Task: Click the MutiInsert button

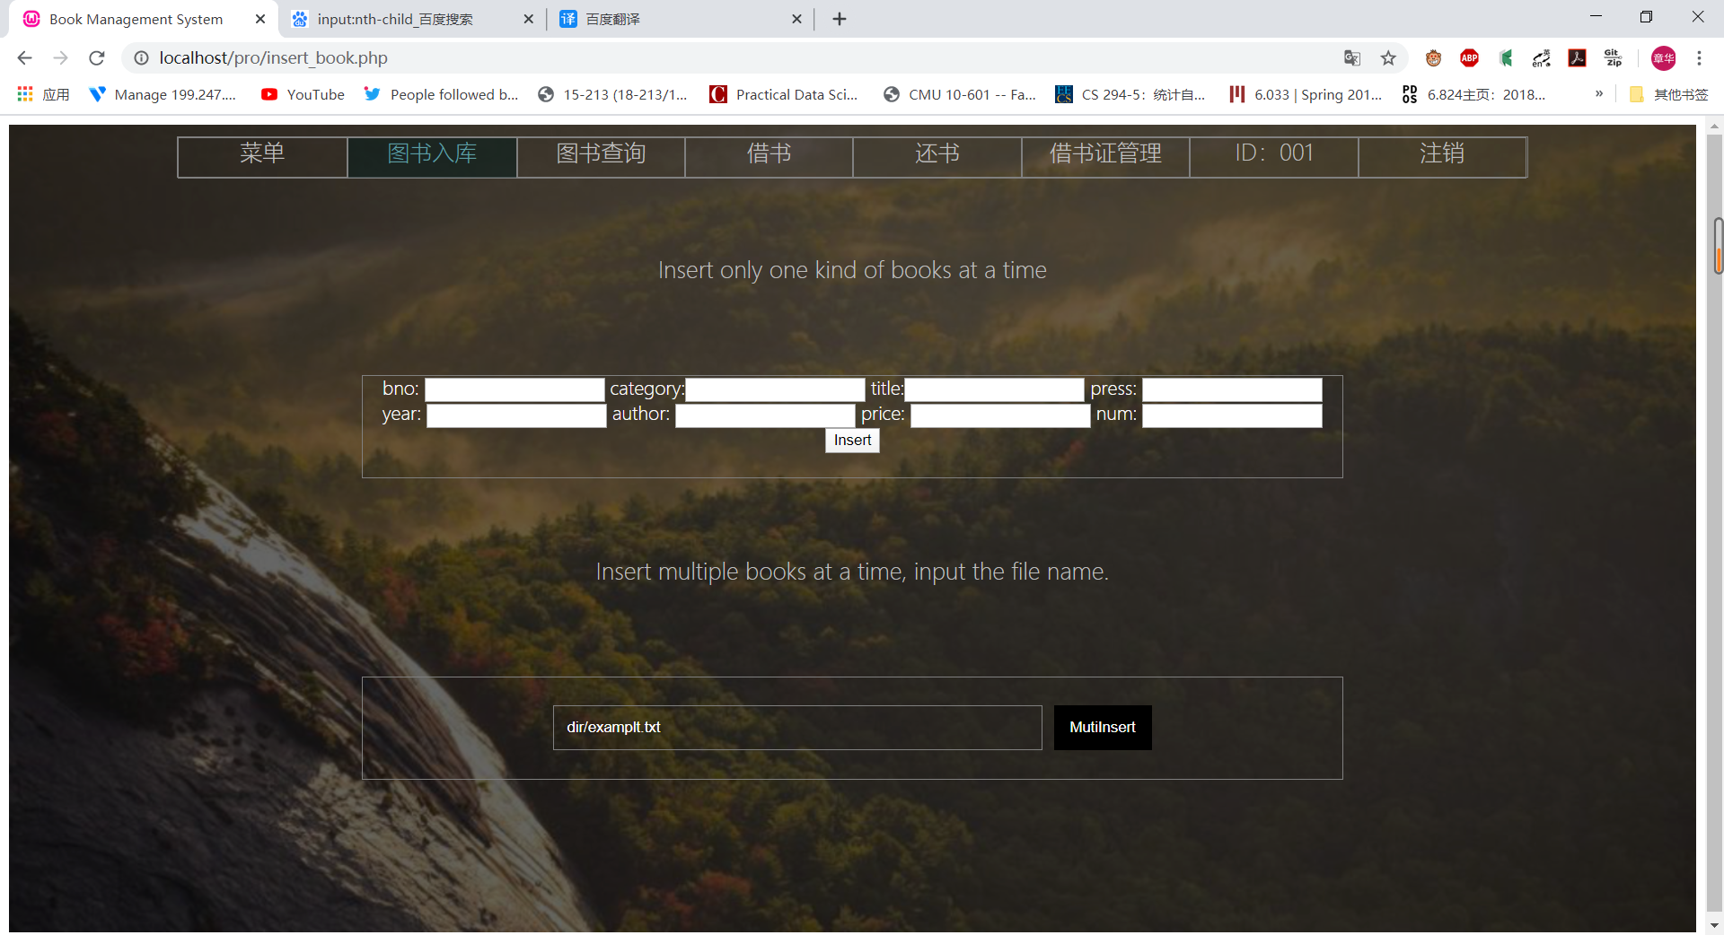Action: (x=1103, y=728)
